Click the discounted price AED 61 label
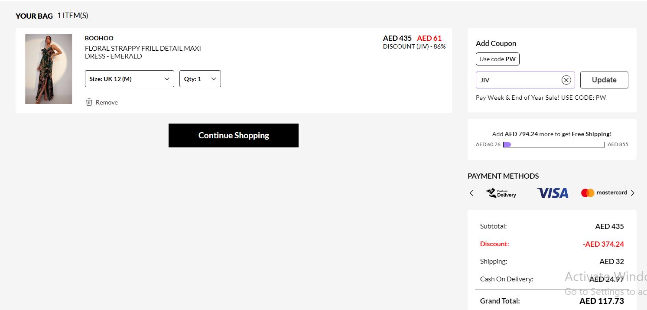The height and width of the screenshot is (310, 647). [x=429, y=38]
